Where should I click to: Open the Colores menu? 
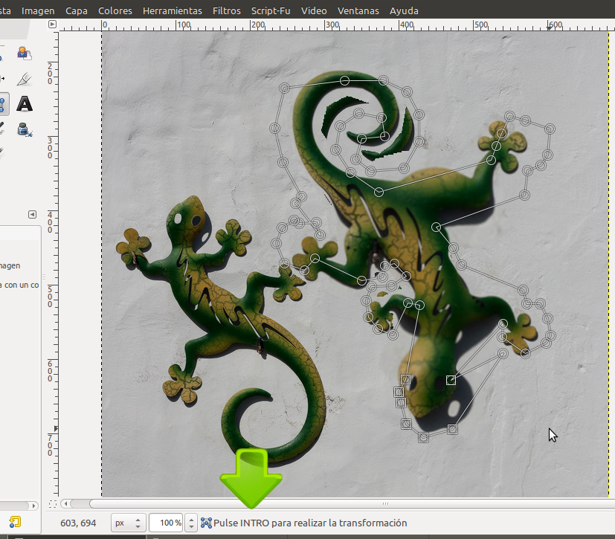click(115, 11)
